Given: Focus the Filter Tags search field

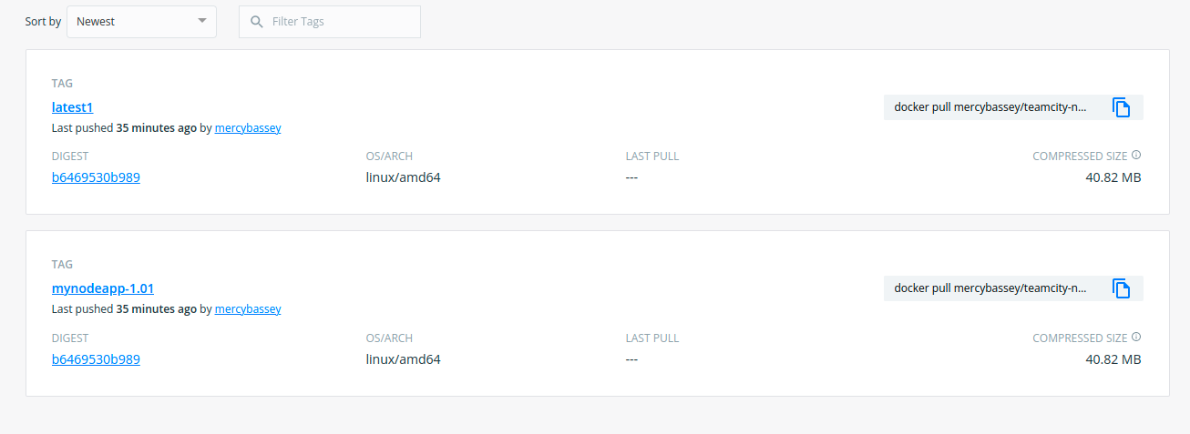Looking at the screenshot, I should [330, 21].
